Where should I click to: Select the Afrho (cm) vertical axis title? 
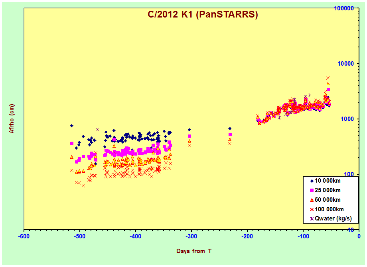(12, 119)
